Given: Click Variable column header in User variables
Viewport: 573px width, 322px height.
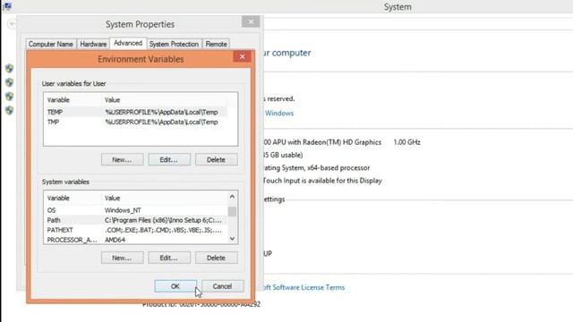Looking at the screenshot, I should point(58,100).
